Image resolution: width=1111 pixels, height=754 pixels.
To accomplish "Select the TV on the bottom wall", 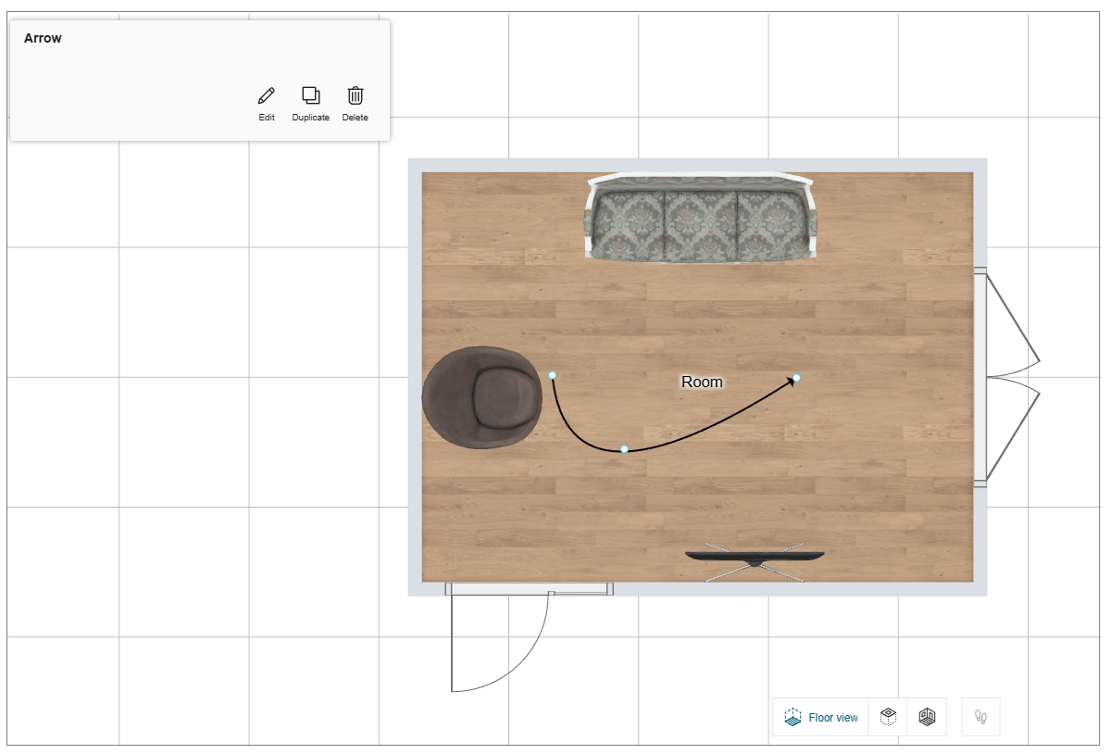I will (x=755, y=558).
